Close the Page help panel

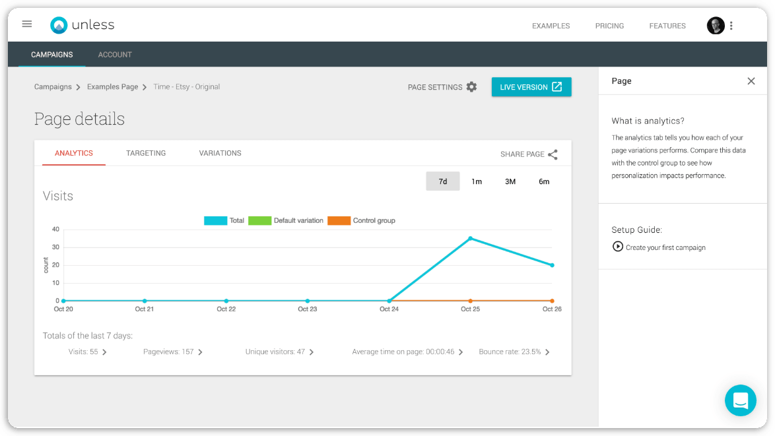point(751,81)
